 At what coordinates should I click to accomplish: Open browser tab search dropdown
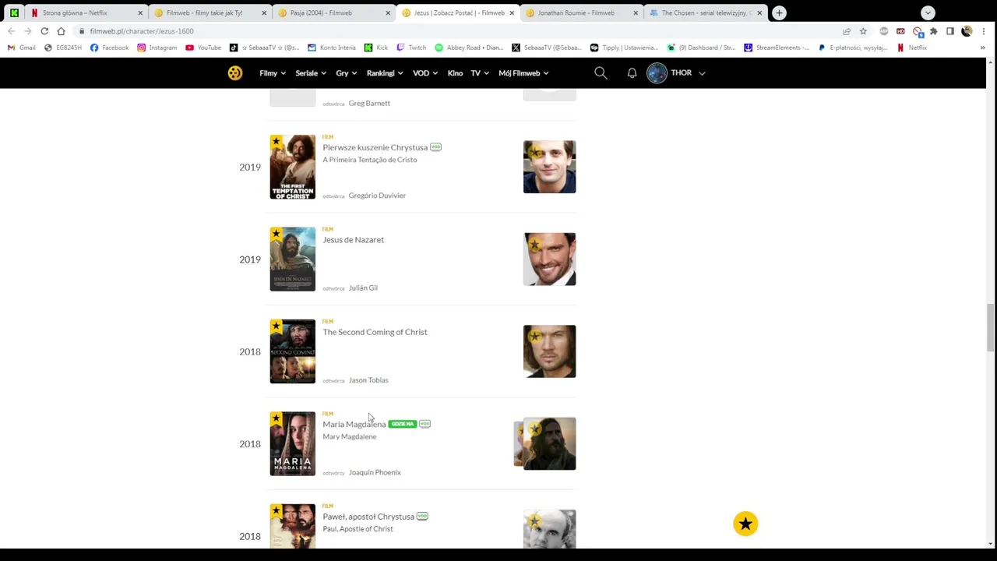click(928, 12)
